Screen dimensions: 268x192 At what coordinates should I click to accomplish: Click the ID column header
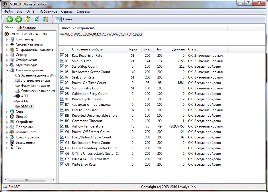coord(64,49)
